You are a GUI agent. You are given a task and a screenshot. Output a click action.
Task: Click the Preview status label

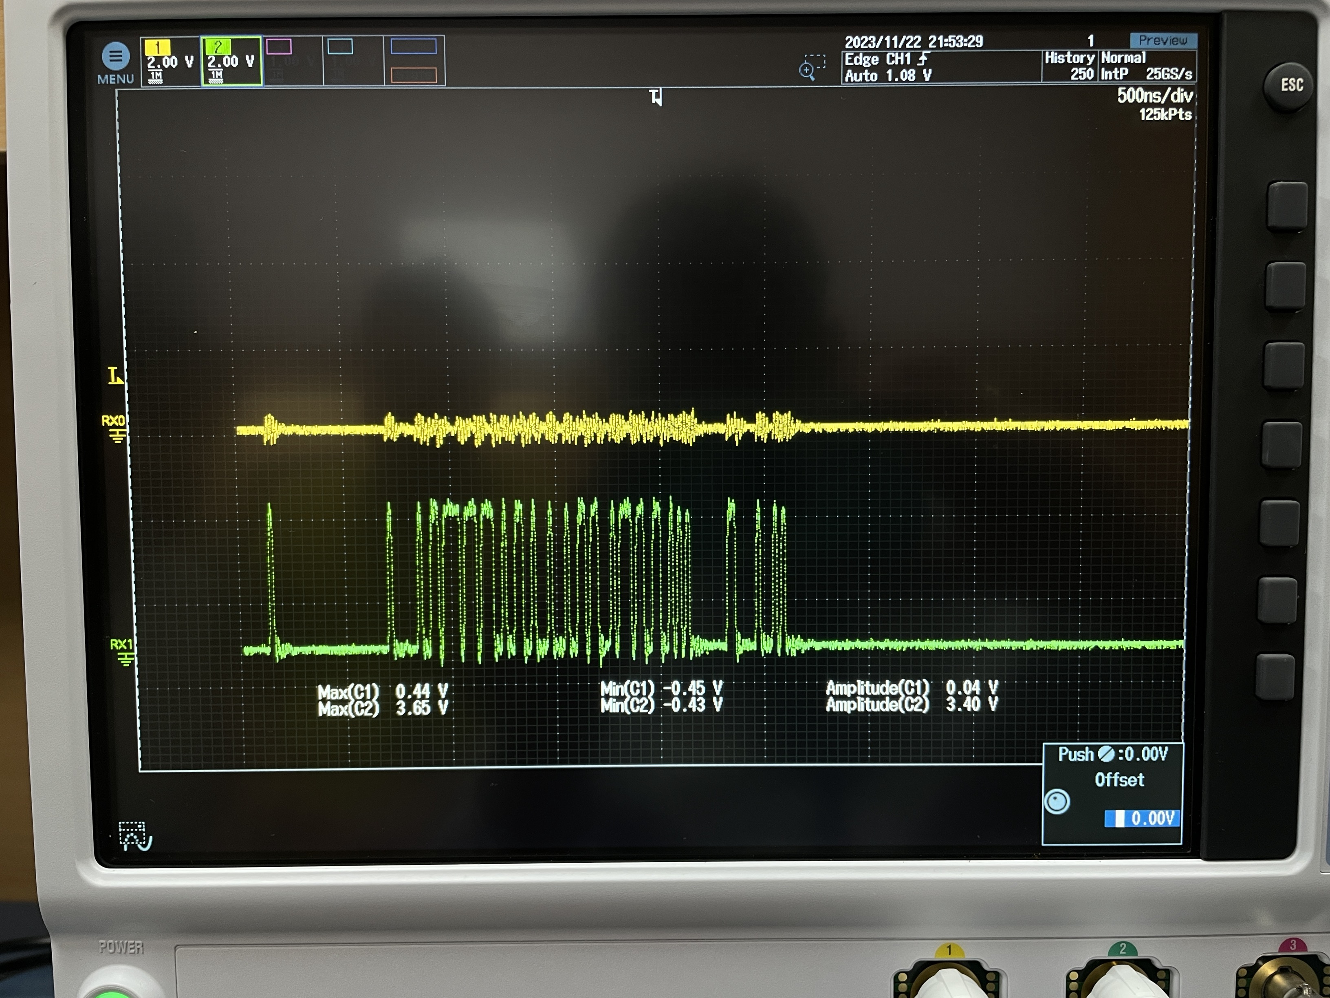[x=1163, y=40]
